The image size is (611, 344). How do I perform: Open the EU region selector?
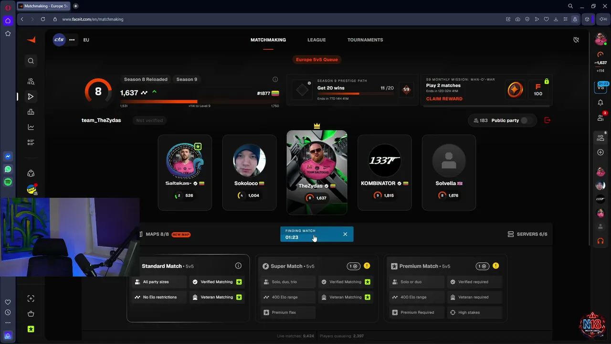coord(86,40)
